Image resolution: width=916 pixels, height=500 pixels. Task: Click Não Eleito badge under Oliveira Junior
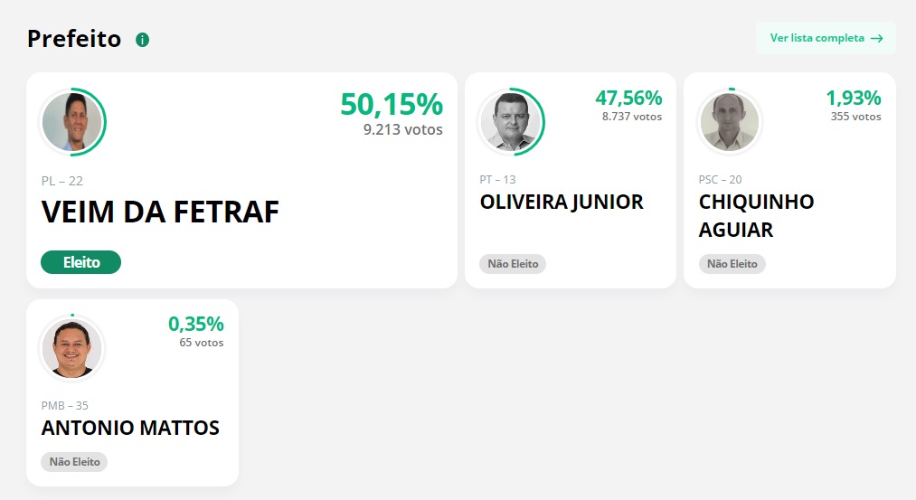coord(513,264)
